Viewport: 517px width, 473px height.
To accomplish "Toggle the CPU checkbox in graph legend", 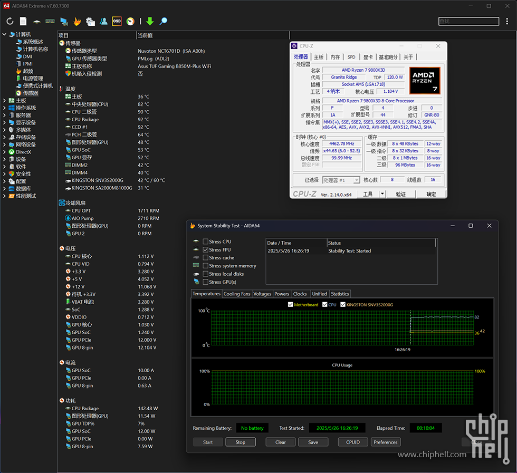I will 325,305.
